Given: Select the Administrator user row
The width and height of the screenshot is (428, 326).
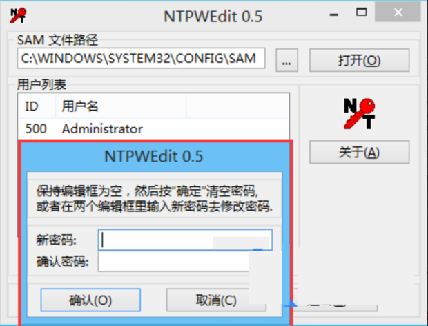Looking at the screenshot, I should (153, 128).
